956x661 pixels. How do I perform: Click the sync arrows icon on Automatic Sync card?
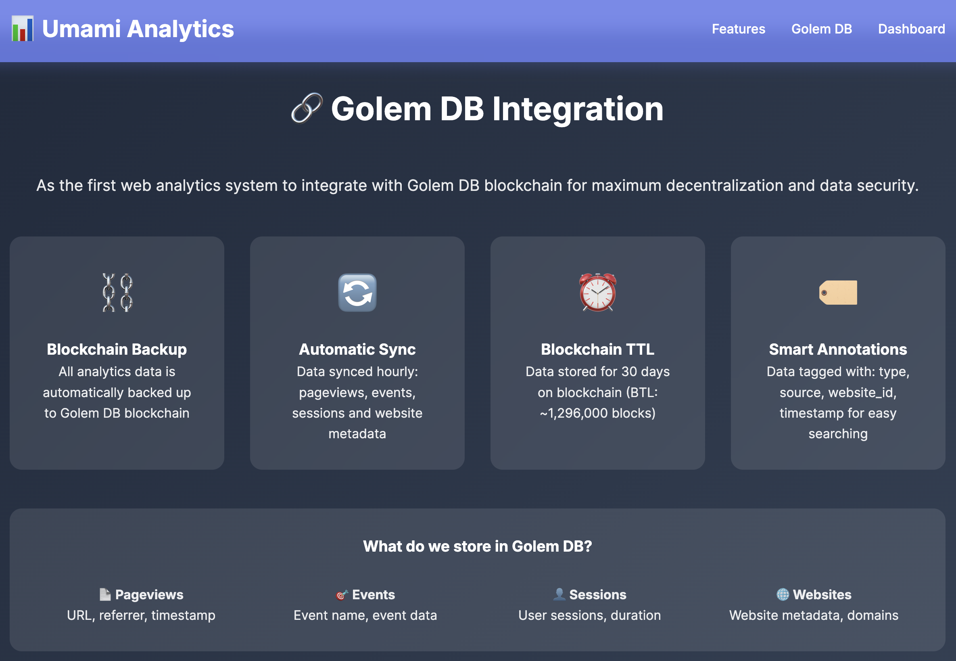357,293
